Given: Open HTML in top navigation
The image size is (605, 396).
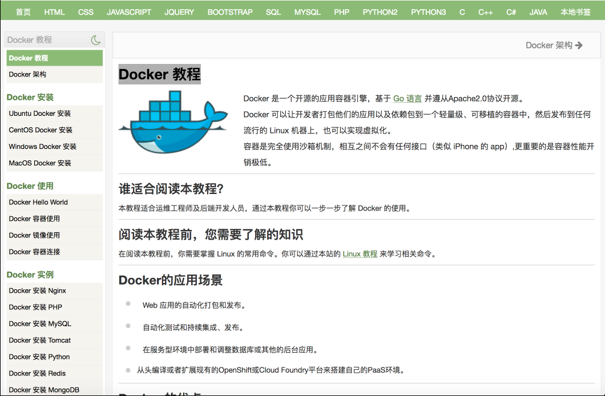Looking at the screenshot, I should click(x=54, y=12).
